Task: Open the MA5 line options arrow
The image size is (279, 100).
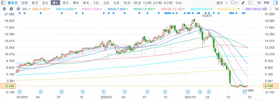Action: (49, 9)
